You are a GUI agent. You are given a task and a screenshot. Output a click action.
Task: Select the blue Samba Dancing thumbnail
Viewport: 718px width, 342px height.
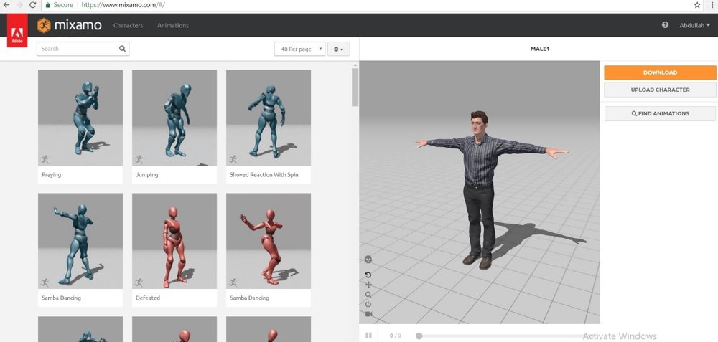coord(80,241)
